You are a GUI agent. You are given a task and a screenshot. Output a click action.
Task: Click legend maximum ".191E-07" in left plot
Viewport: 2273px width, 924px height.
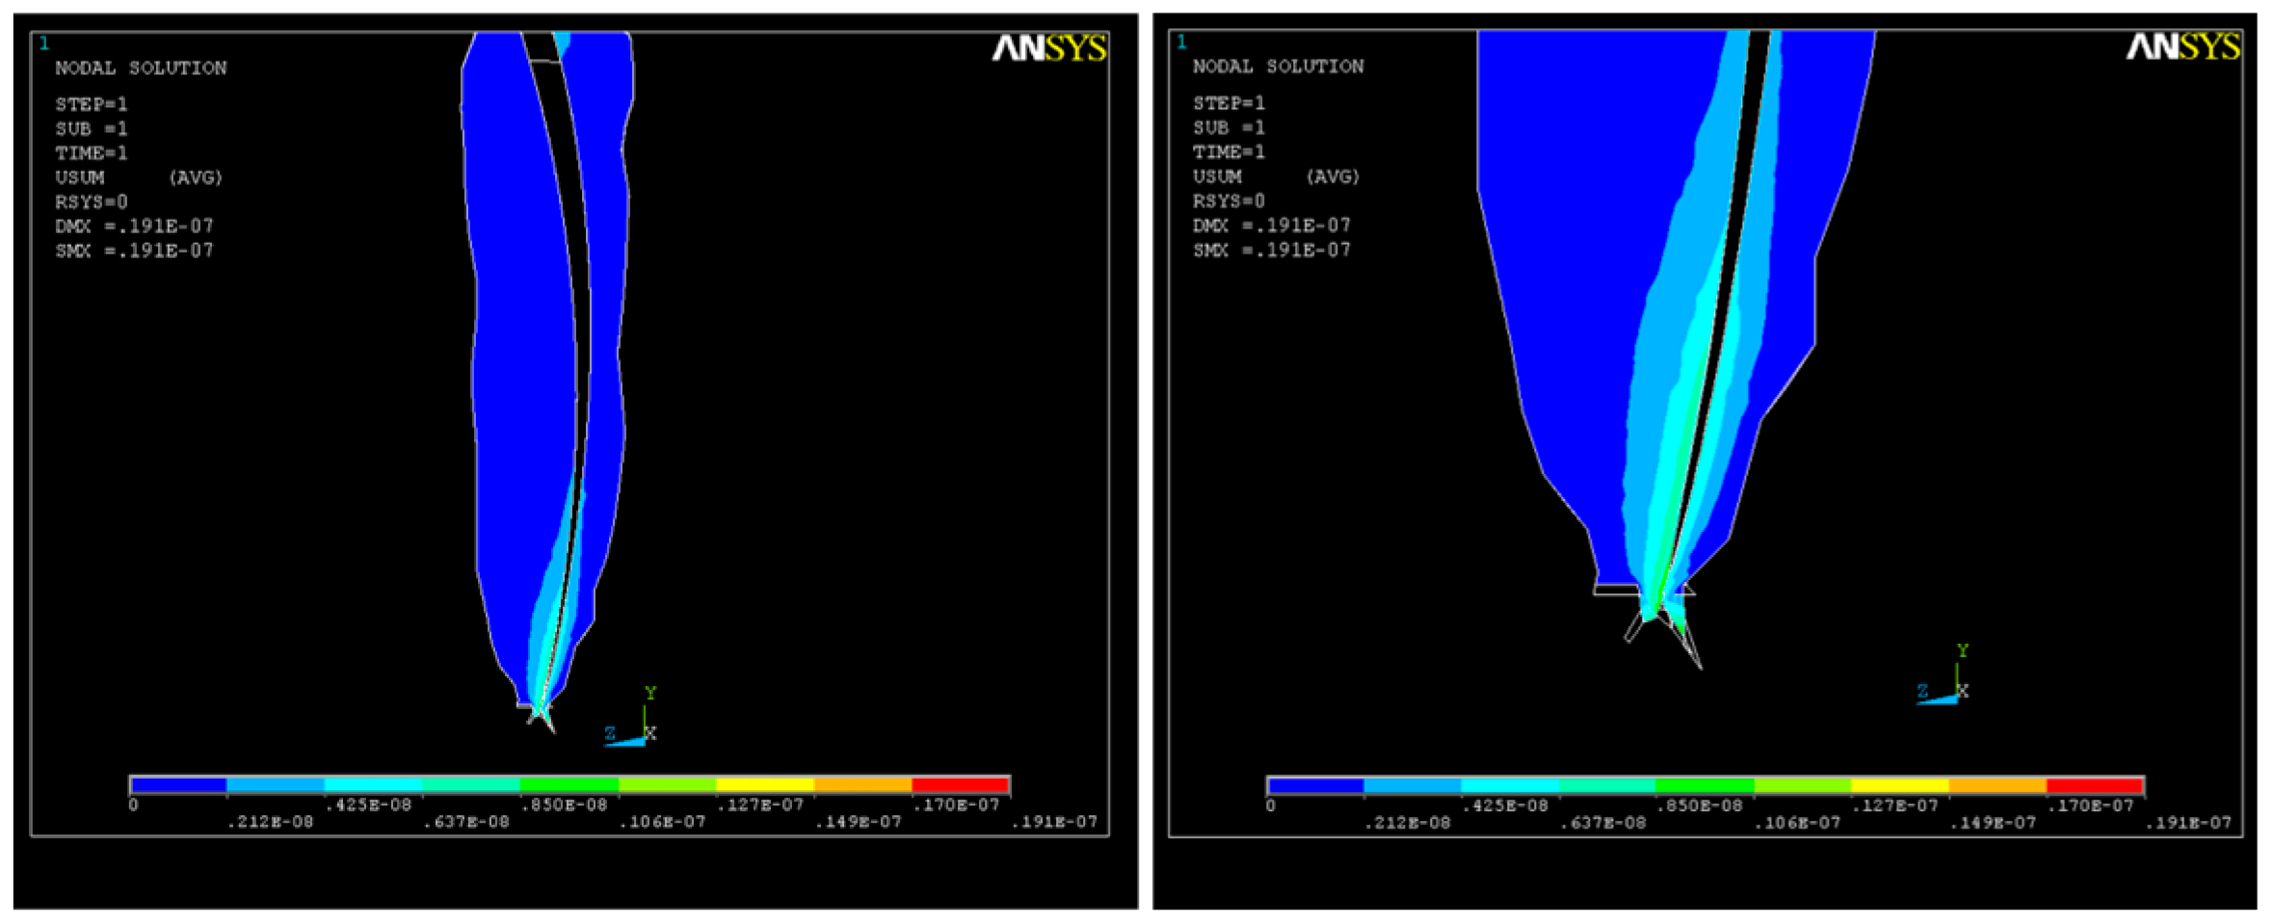1054,823
